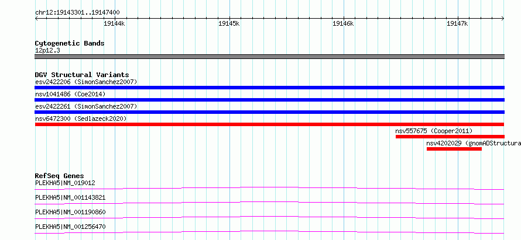Click the magenta line under PLEKHA5|NM_001190860
This screenshot has height=240, width=521.
point(269,217)
